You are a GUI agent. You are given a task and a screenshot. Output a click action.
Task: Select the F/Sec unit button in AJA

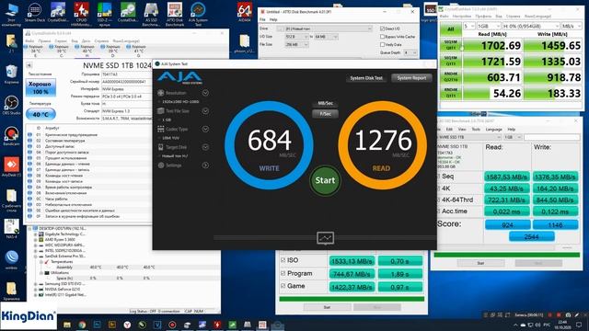click(x=325, y=114)
